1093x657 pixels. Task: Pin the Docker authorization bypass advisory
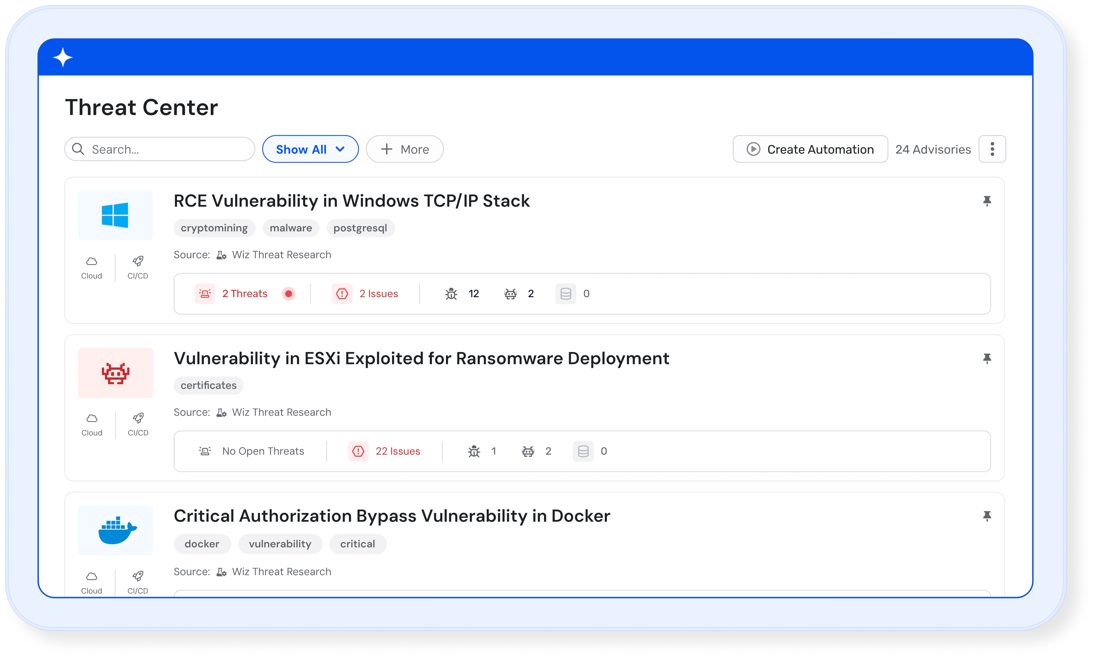point(987,516)
